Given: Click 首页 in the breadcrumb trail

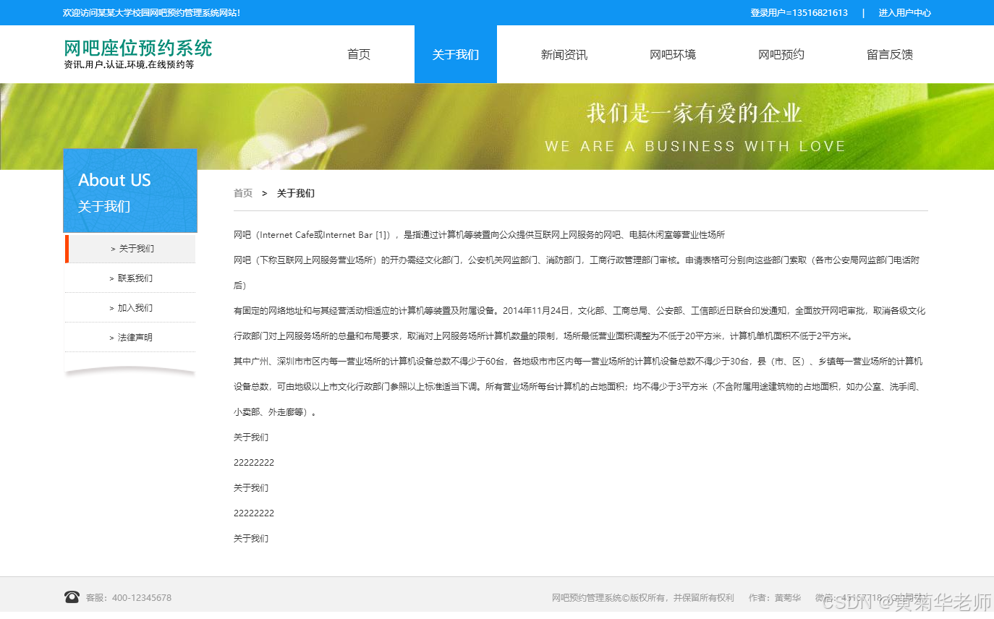Looking at the screenshot, I should 242,193.
